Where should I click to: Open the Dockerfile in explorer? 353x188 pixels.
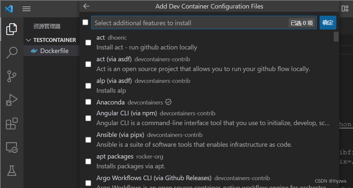coord(51,51)
